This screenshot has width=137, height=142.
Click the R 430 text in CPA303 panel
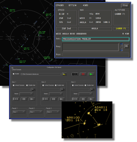(x=126, y=34)
